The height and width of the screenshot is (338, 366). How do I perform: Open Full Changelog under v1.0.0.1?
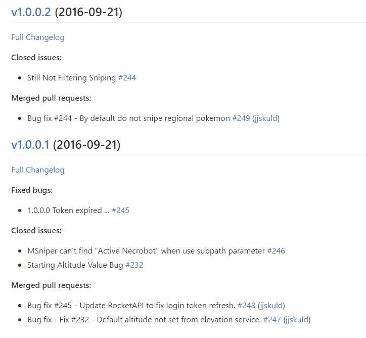38,170
